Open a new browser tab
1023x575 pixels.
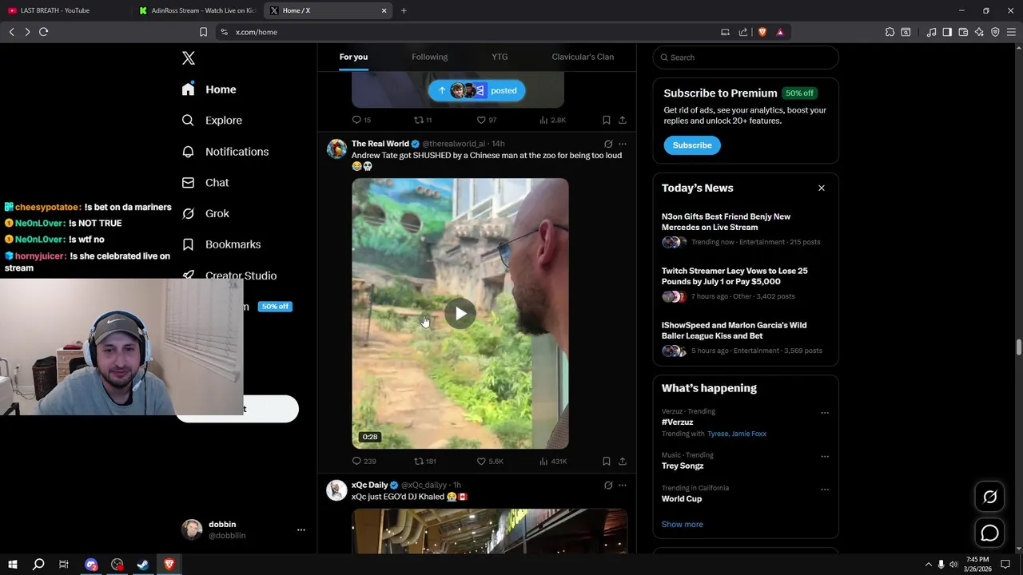pyautogui.click(x=404, y=10)
